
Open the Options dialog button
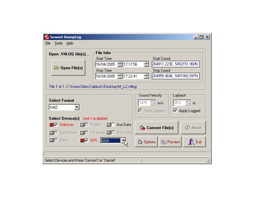coord(146,142)
